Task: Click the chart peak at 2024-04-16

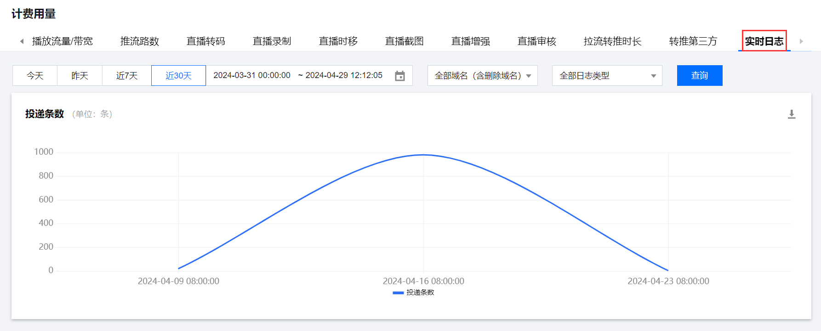Action: click(423, 155)
